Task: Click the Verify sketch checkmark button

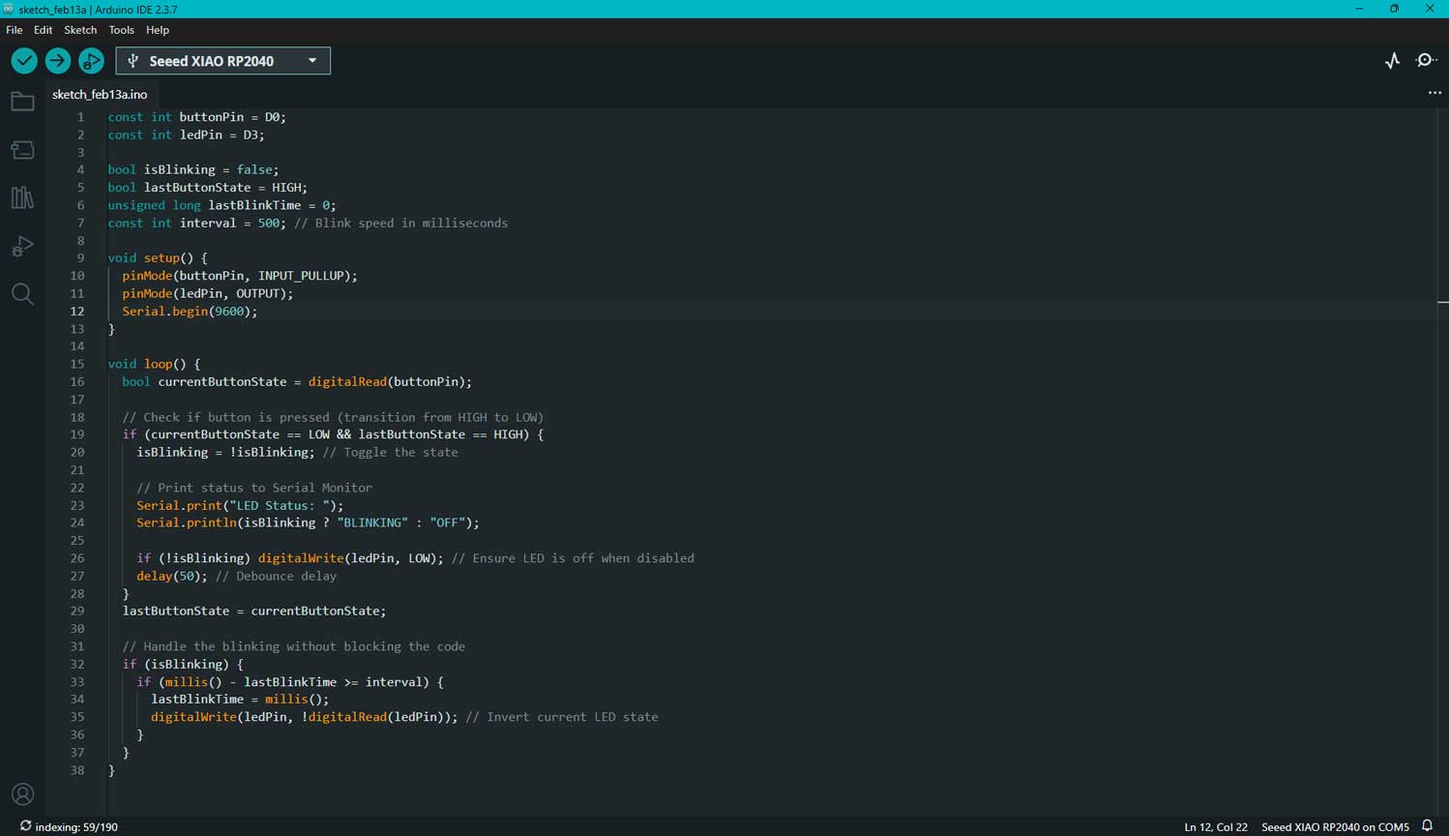Action: pos(24,61)
